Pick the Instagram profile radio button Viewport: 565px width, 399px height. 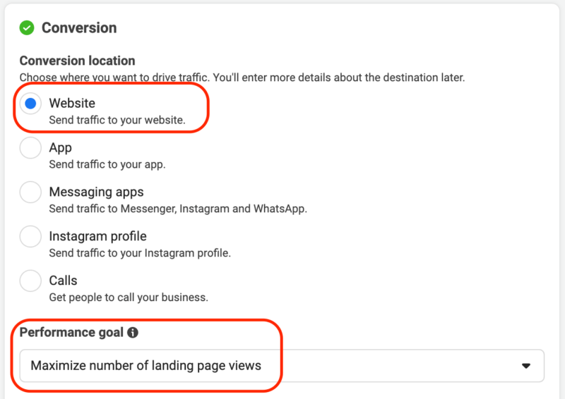[x=30, y=237]
